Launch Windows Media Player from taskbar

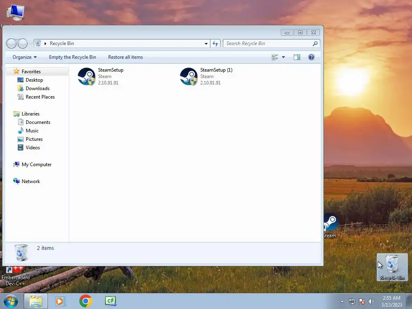60,301
